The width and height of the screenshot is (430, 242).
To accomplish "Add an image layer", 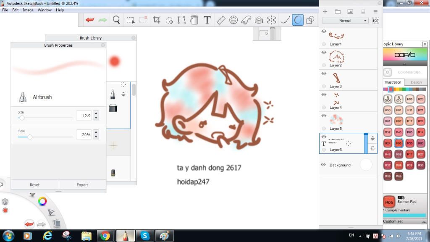I will click(350, 11).
